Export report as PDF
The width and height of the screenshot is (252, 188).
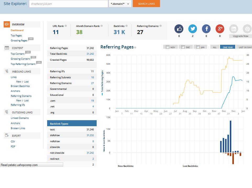(13, 147)
